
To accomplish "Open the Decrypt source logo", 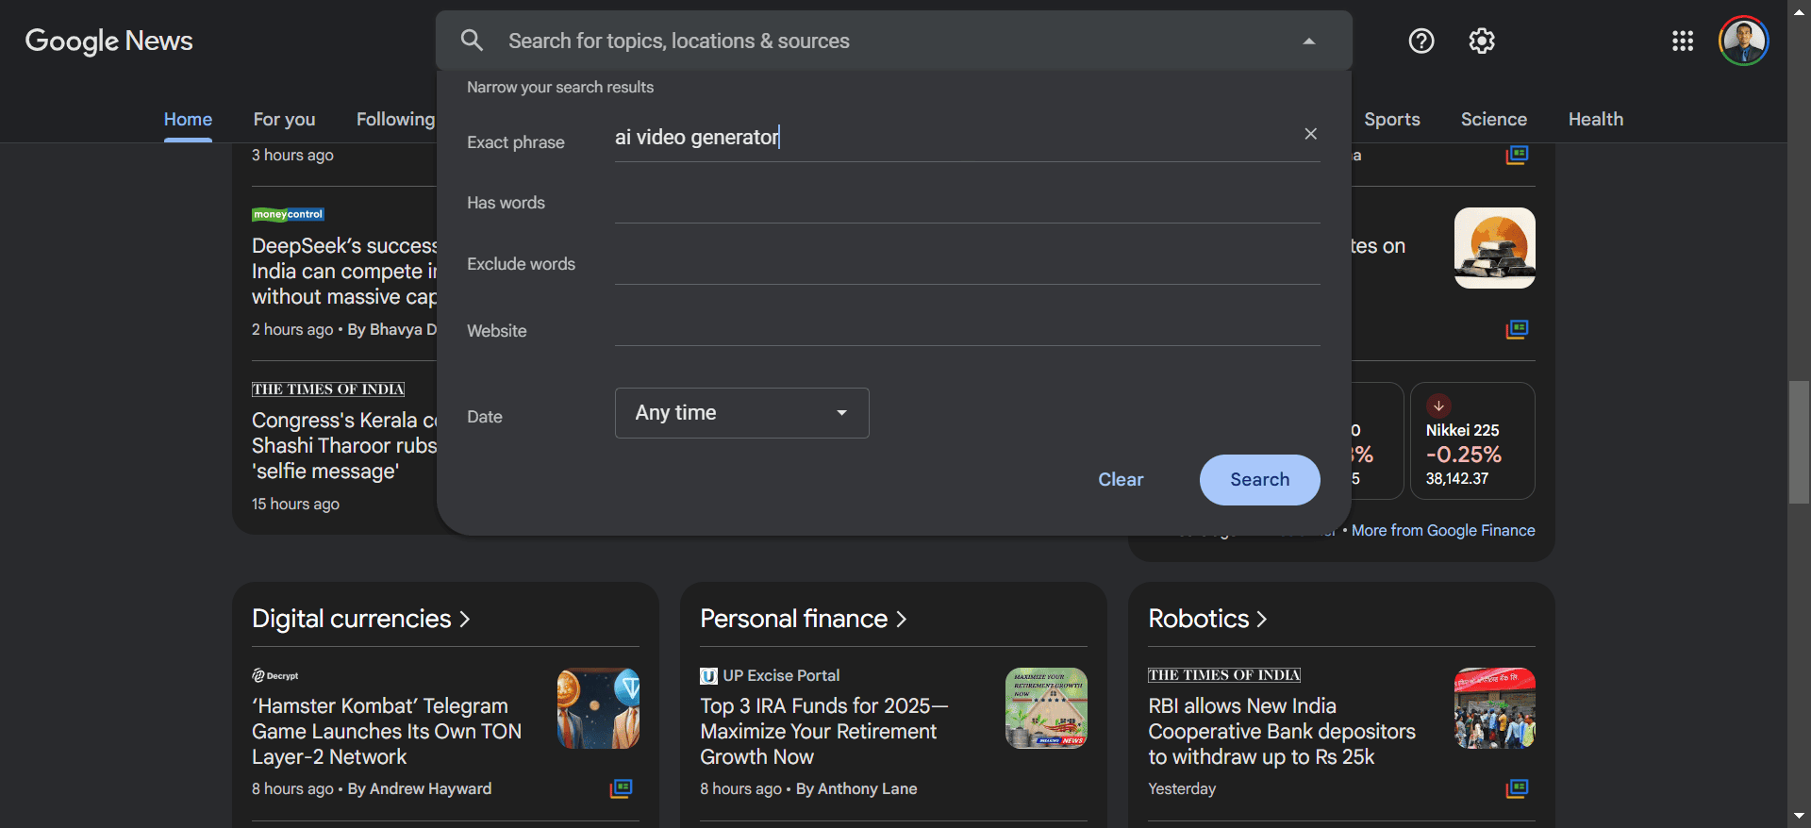I will click(x=275, y=675).
